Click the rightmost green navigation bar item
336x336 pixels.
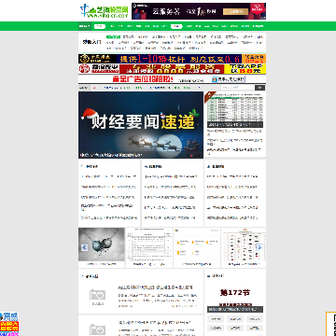coord(258,26)
